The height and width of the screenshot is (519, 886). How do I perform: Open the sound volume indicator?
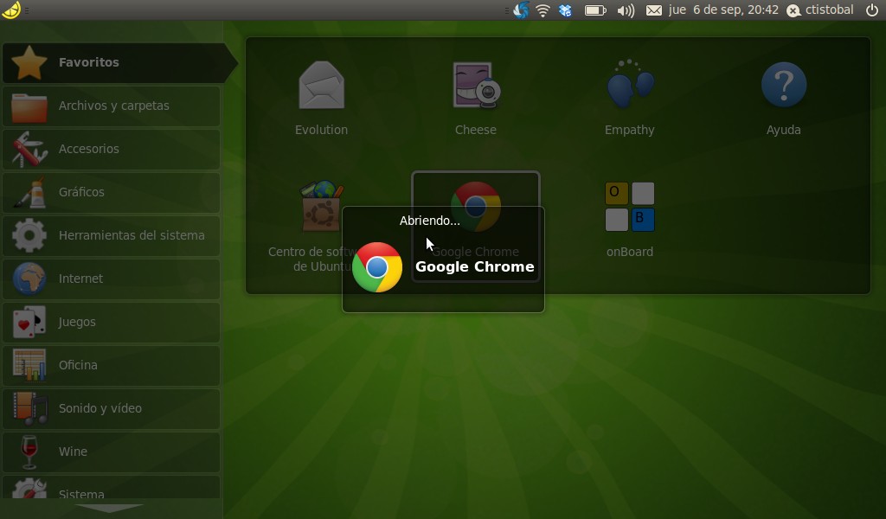(x=626, y=10)
